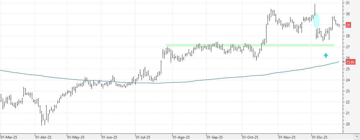Select the teal up-arrow marker

tap(326, 55)
